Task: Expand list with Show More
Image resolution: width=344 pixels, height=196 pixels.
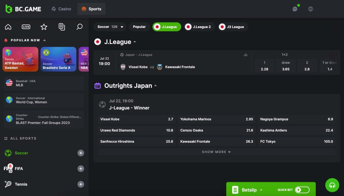Action: 217,152
